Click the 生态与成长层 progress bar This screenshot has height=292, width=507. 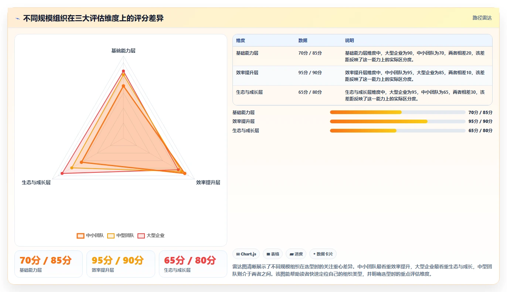pos(398,131)
